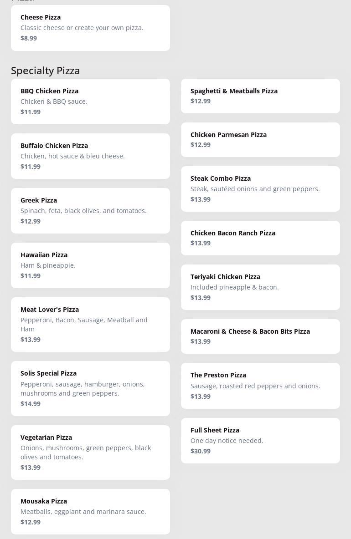Select the Cheese Pizza menu item
The width and height of the screenshot is (351, 539).
[x=91, y=28]
